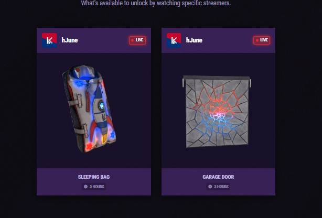Image resolution: width=322 pixels, height=218 pixels.
Task: Click the Garage Door card header bar
Action: pyautogui.click(x=218, y=40)
